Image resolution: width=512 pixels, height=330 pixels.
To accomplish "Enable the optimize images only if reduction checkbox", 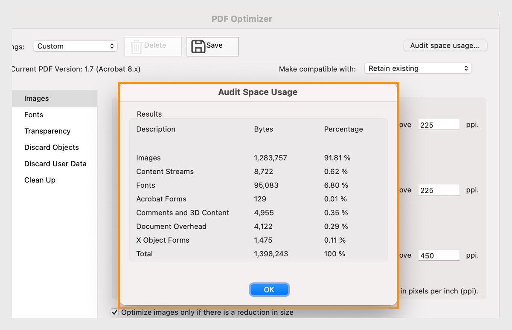I will (114, 312).
